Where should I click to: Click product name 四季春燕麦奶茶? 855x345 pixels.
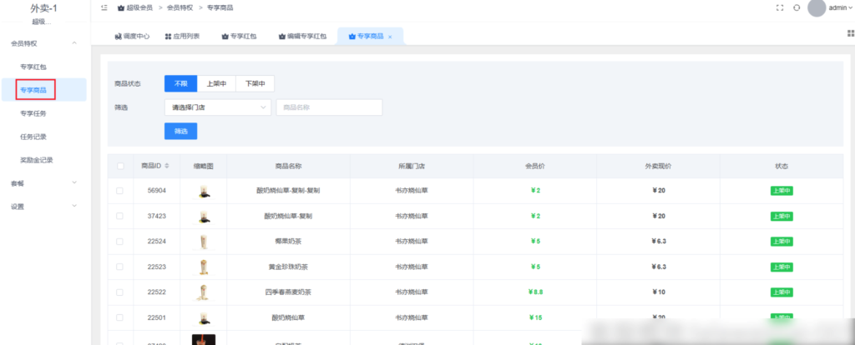(288, 292)
